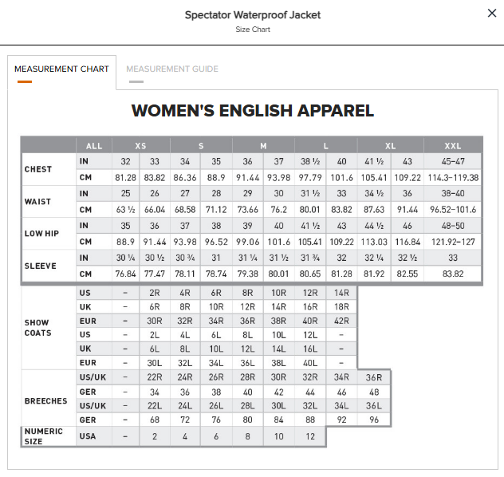Click the Size Chart subtitle
The width and height of the screenshot is (504, 477).
click(253, 30)
